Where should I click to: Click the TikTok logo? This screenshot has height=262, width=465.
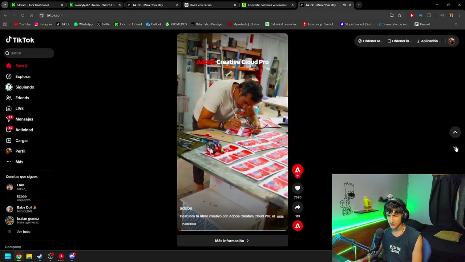click(20, 40)
